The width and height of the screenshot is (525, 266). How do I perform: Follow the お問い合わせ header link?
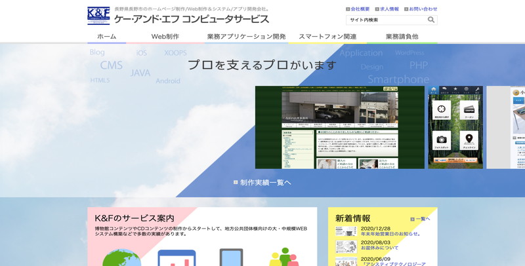423,9
